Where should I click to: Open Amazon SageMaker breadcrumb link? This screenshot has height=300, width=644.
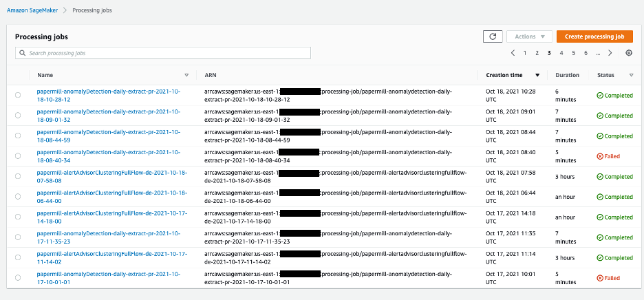[x=32, y=10]
